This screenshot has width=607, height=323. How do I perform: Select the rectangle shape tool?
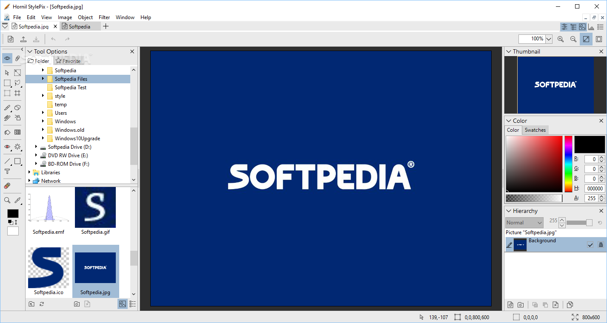click(x=17, y=161)
